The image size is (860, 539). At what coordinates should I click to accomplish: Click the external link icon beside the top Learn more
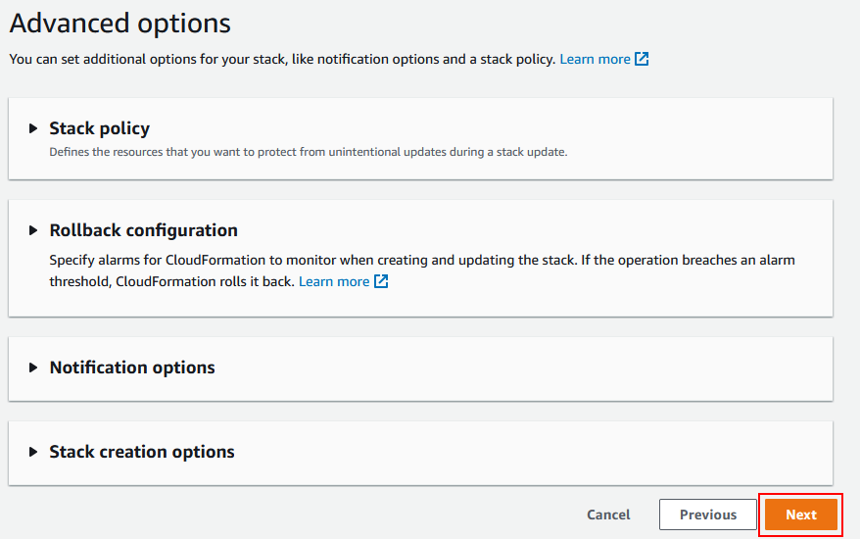pyautogui.click(x=642, y=59)
